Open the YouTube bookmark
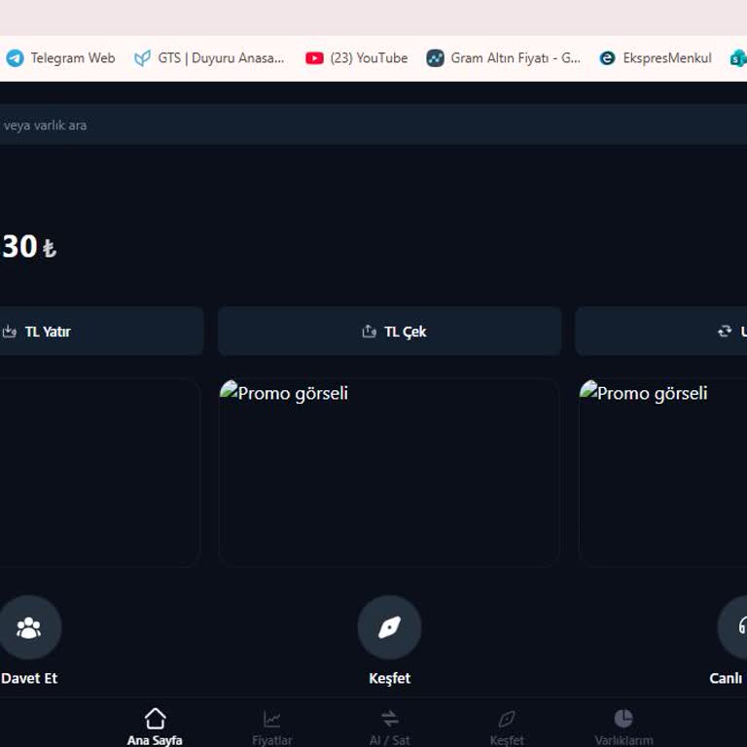Image resolution: width=747 pixels, height=747 pixels. tap(356, 58)
